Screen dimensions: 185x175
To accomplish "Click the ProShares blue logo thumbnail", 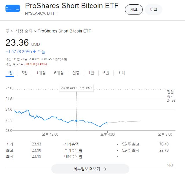I will [x=13, y=8].
